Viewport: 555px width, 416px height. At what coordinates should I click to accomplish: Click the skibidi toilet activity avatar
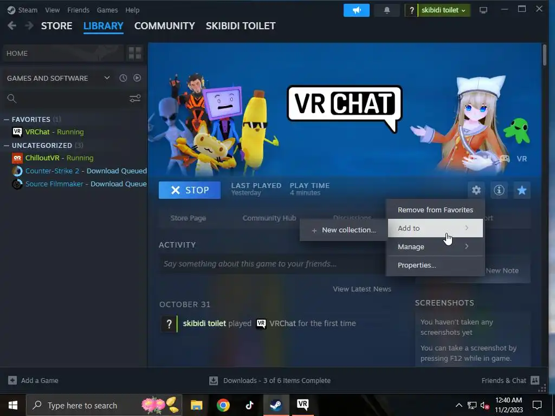pos(169,323)
